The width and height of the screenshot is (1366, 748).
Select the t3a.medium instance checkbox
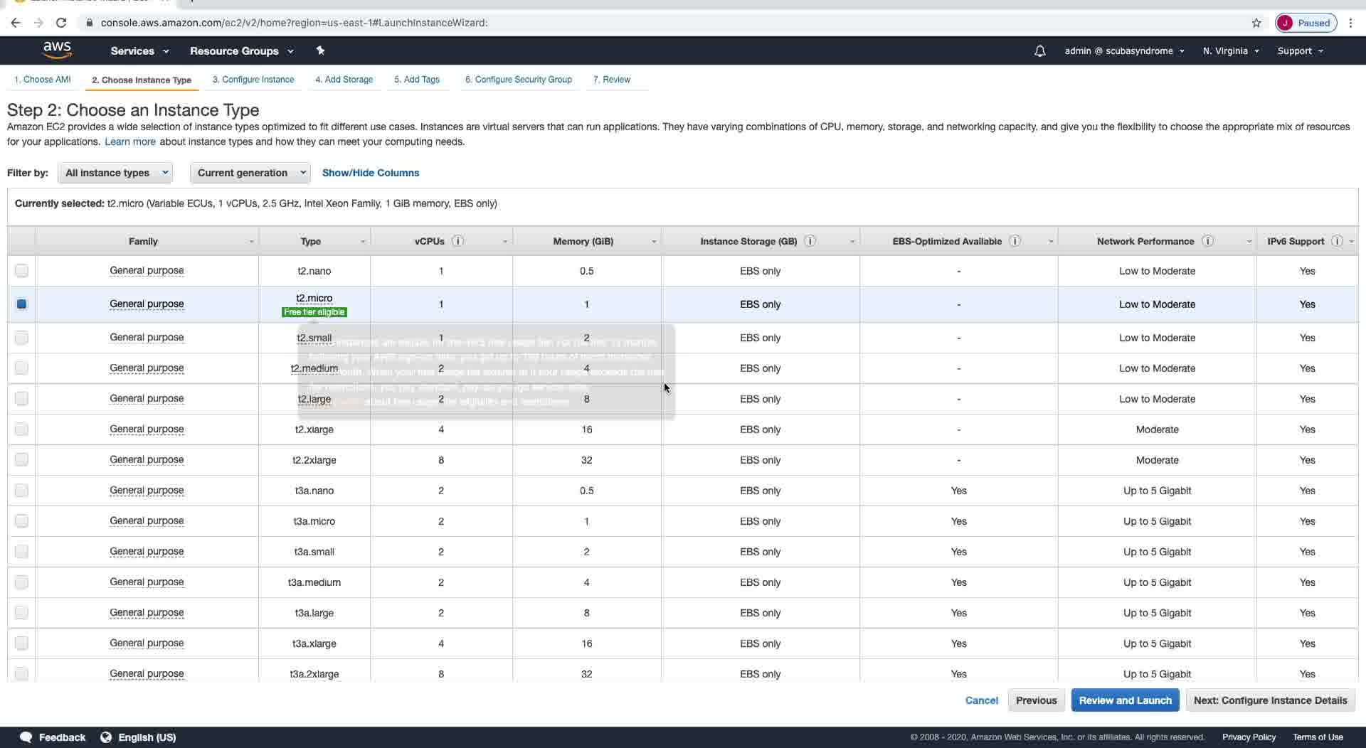click(21, 582)
